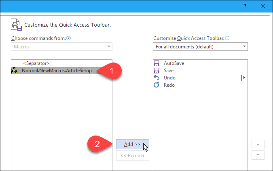
Task: Select the <Separator> list item
Action: [36, 63]
